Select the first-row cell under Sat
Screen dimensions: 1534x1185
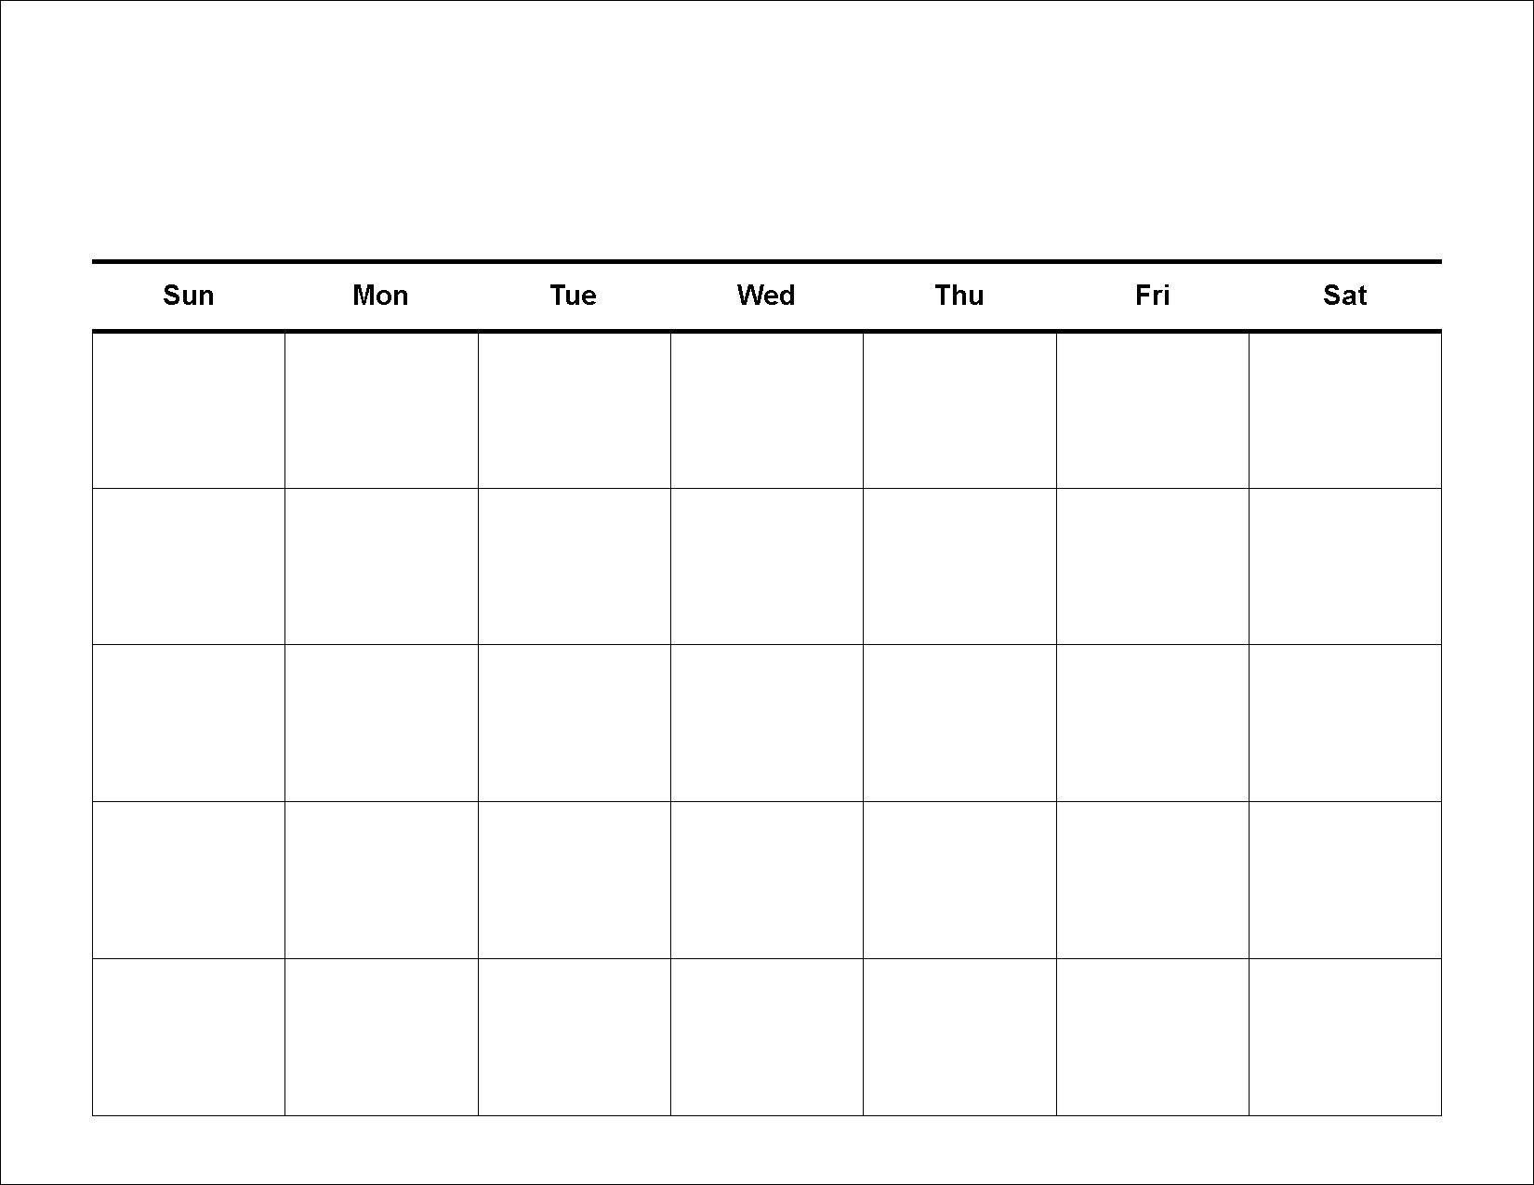(x=1345, y=410)
